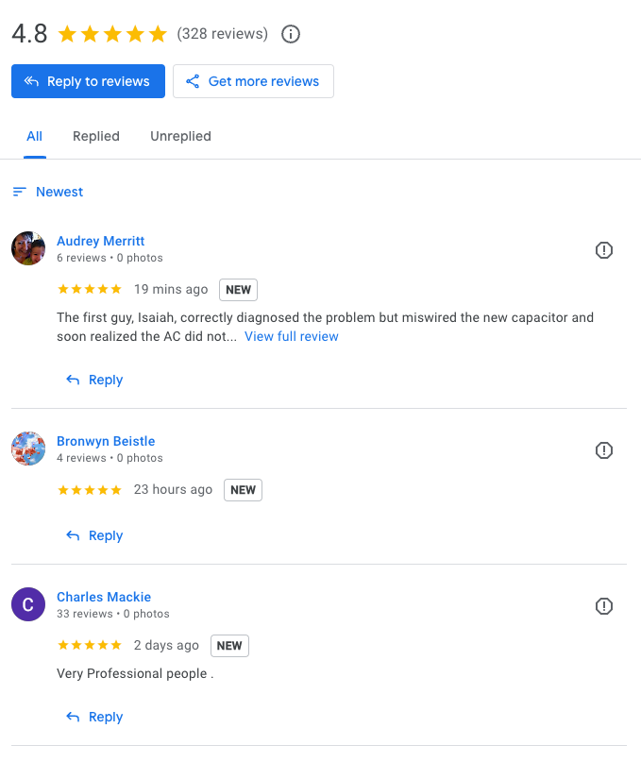Click Charles Mackie's purple C avatar

(x=28, y=604)
